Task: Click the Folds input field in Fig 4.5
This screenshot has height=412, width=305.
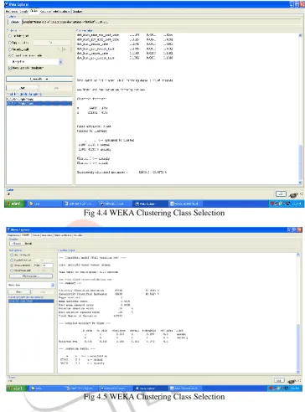Action: point(47,265)
